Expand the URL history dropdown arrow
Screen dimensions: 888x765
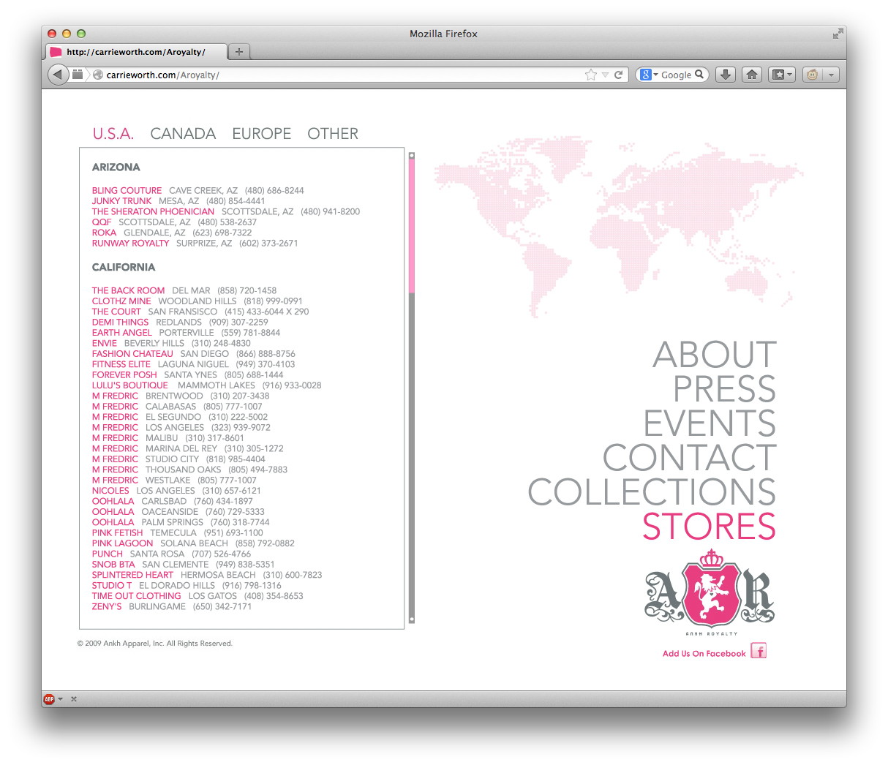pyautogui.click(x=605, y=75)
